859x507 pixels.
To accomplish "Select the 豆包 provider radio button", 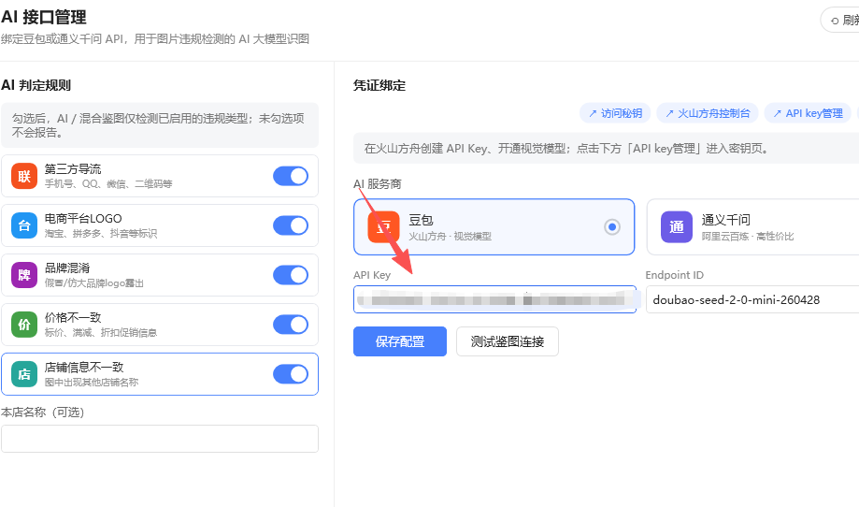I will tap(612, 226).
